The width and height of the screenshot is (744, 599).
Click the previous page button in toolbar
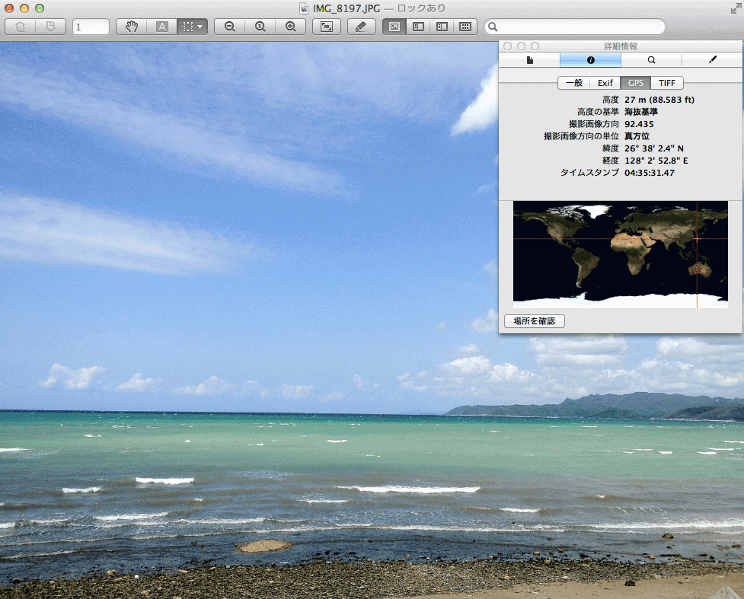[20, 27]
